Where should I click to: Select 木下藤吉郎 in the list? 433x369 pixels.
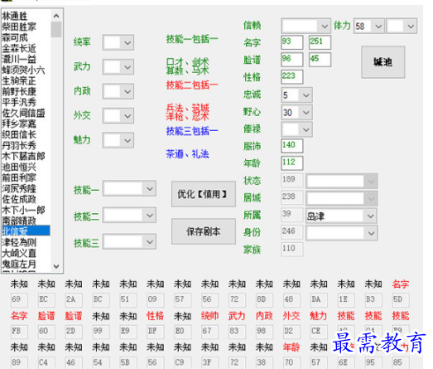click(23, 156)
